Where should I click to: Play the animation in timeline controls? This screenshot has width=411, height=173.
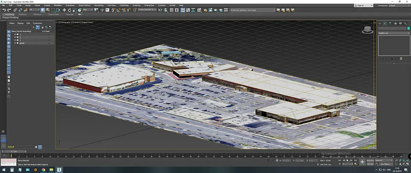[x=348, y=160]
